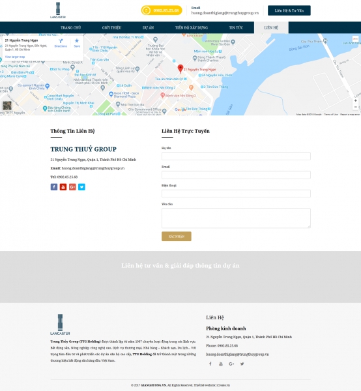Click the header email address link
Image resolution: width=361 pixels, height=391 pixels.
point(225,13)
